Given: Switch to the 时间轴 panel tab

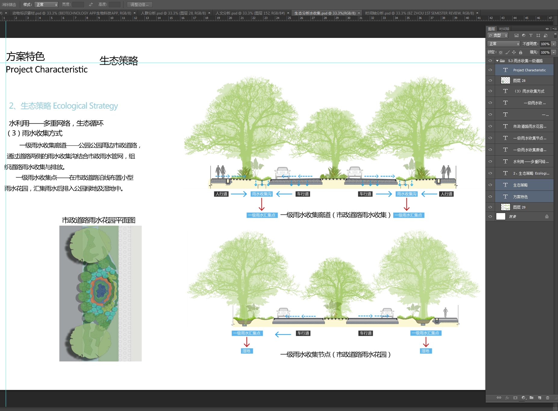Looking at the screenshot, I should point(504,29).
